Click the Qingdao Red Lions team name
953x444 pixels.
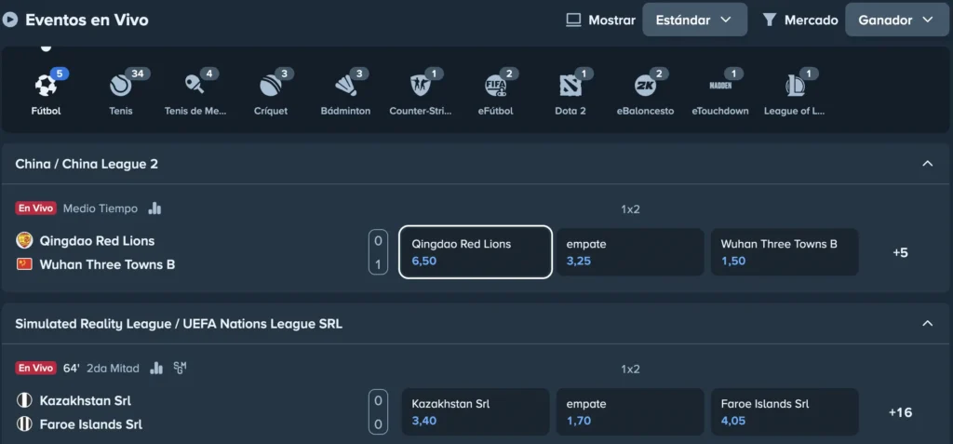tap(97, 241)
